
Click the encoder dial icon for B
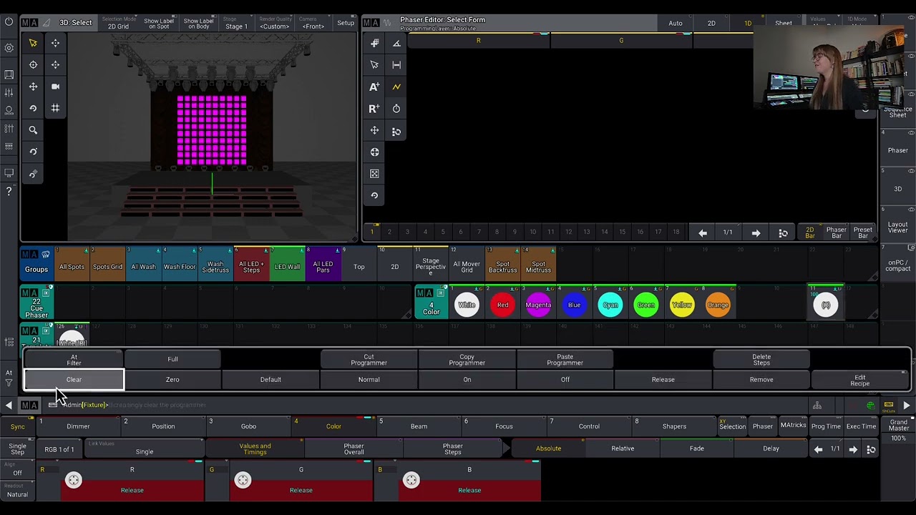[x=411, y=481]
